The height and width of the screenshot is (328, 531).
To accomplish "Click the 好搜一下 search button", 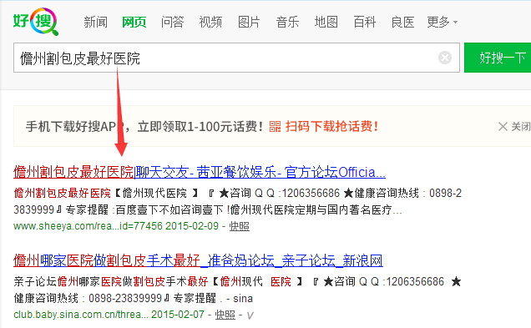I will point(498,58).
